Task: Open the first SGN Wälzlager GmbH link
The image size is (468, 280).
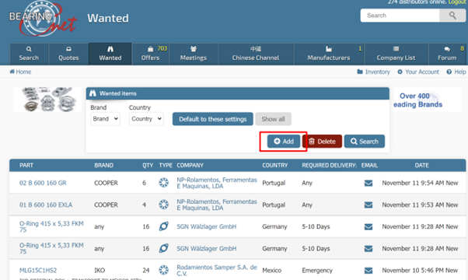Action: 207,227
